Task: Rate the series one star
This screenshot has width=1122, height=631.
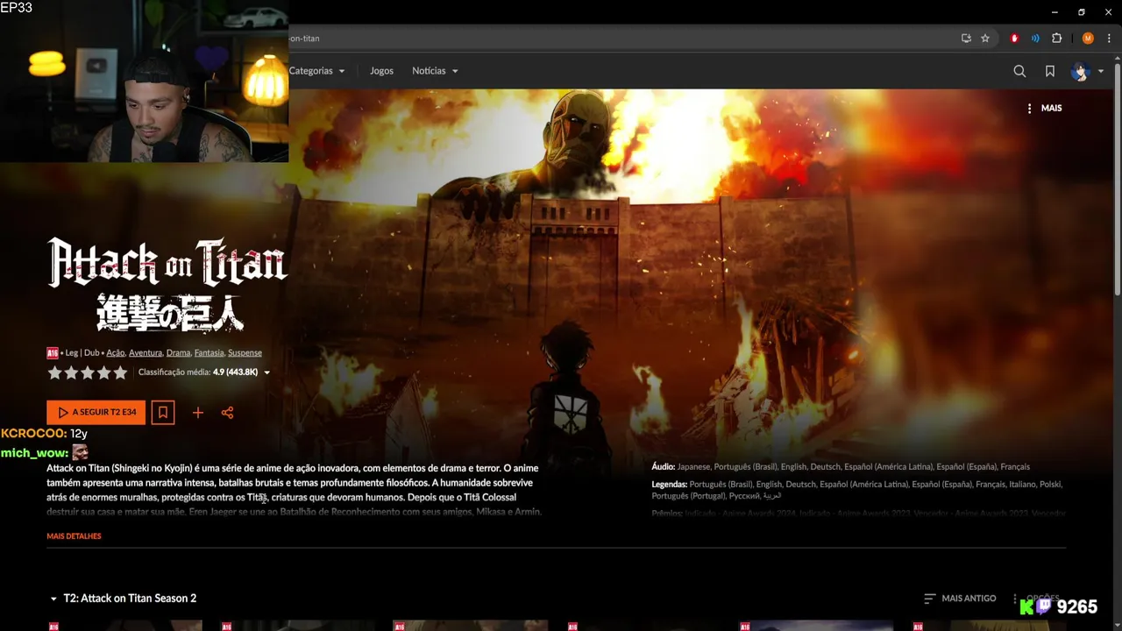Action: (x=54, y=372)
